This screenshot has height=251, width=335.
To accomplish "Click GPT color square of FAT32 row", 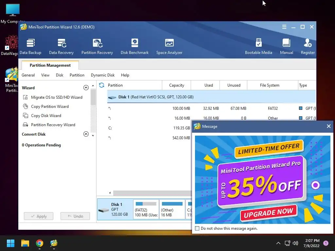I will [301, 108].
